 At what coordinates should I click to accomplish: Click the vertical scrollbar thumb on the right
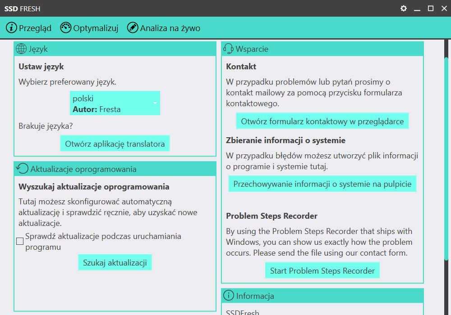click(x=446, y=159)
